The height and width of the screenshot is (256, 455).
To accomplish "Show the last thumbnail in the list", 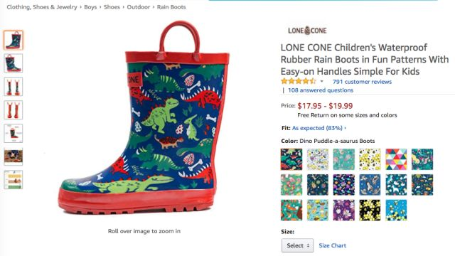I will (14, 180).
